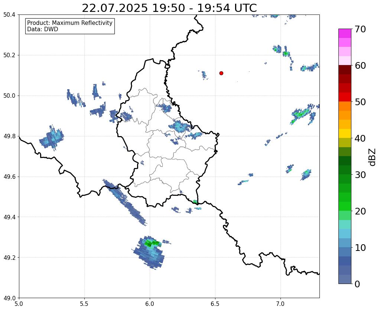Click the plot title date and time

[x=169, y=8]
